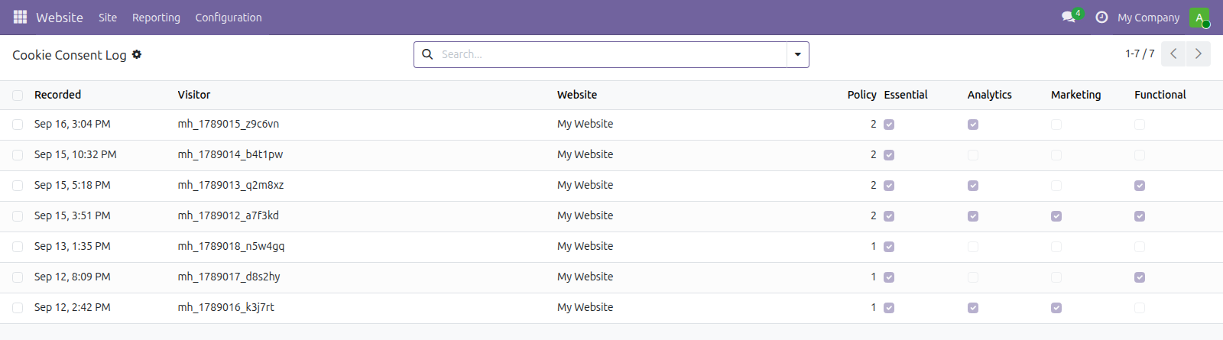Image resolution: width=1223 pixels, height=340 pixels.
Task: Sort by the Recorded column header
Action: (x=57, y=95)
